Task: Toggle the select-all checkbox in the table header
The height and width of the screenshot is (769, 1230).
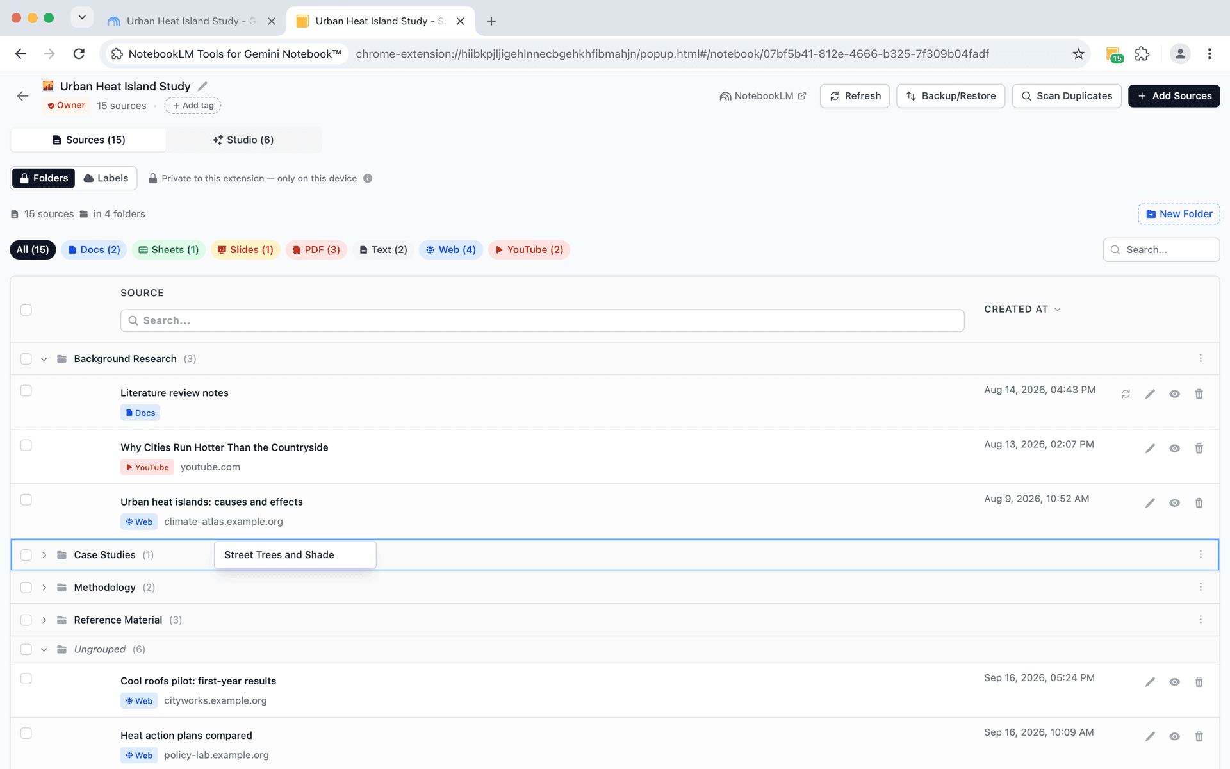Action: [26, 310]
